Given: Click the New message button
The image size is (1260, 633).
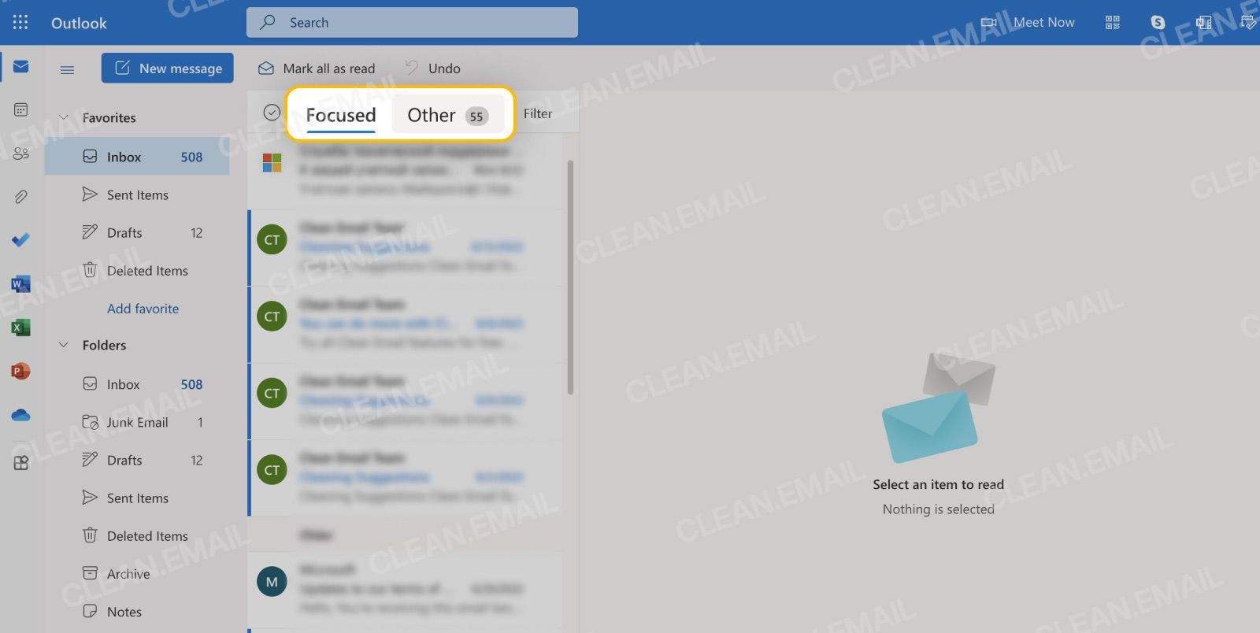Looking at the screenshot, I should [x=168, y=68].
